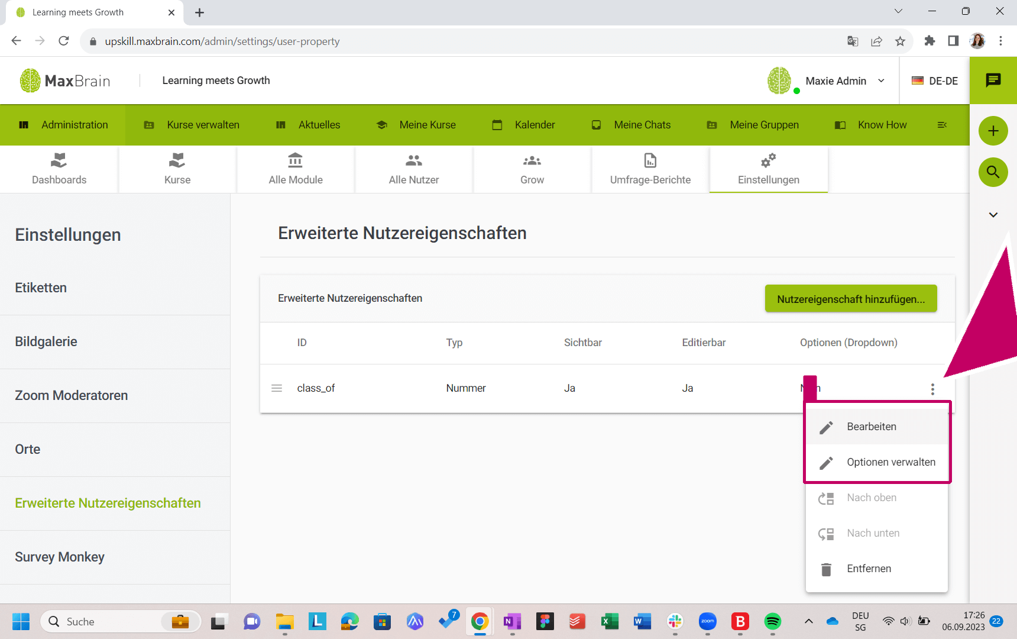Screen dimensions: 1017x639
Task: Show hidden system tray icons
Action: (x=809, y=621)
